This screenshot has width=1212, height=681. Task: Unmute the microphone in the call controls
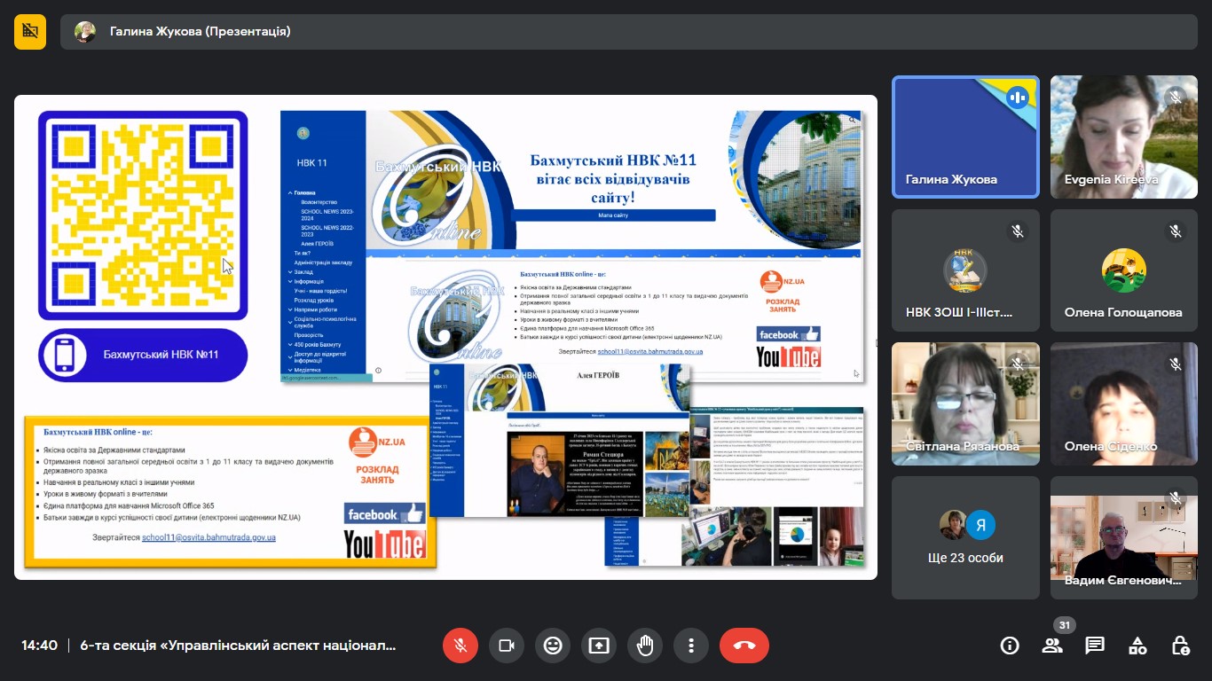[460, 646]
